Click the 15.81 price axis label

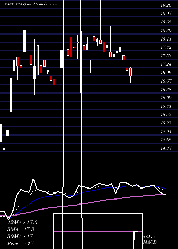click(x=166, y=106)
